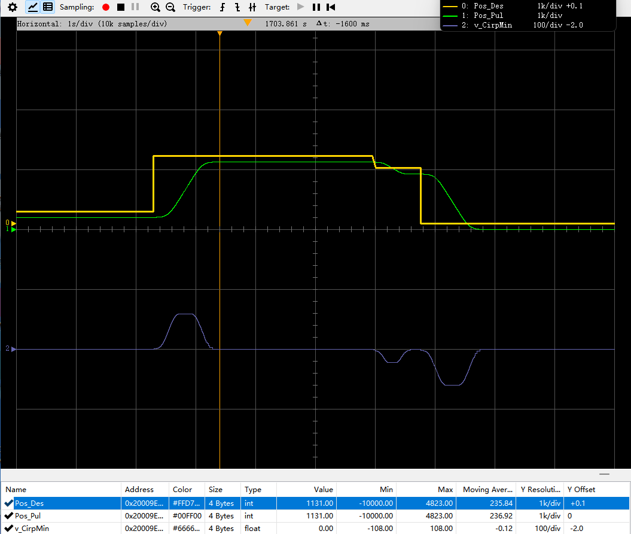The height and width of the screenshot is (534, 631).
Task: Click Pos_Des in the graph legend
Action: pyautogui.click(x=489, y=5)
